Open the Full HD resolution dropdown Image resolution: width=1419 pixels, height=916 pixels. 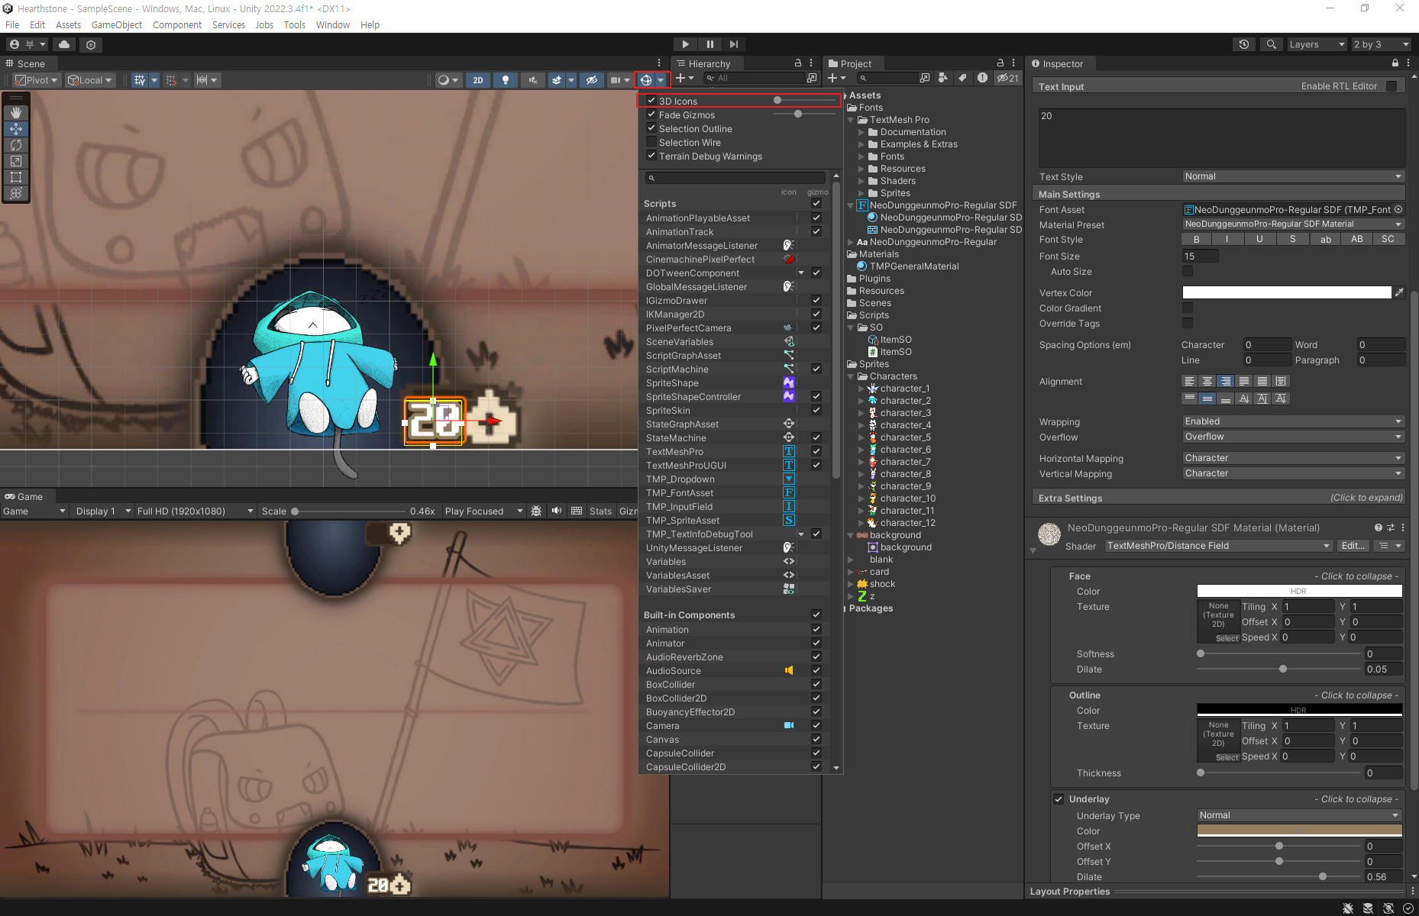click(x=195, y=511)
